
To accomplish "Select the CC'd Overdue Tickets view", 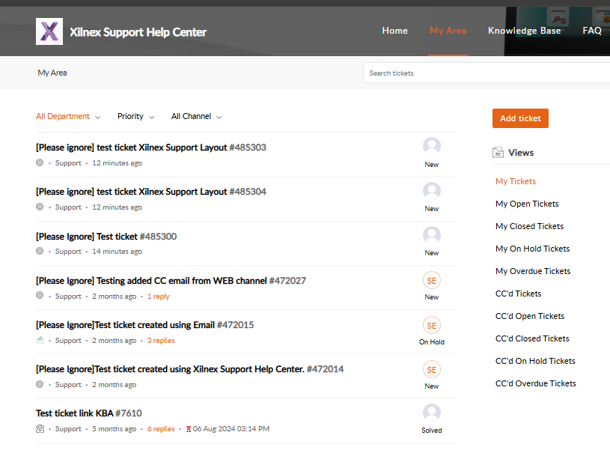I will click(535, 383).
